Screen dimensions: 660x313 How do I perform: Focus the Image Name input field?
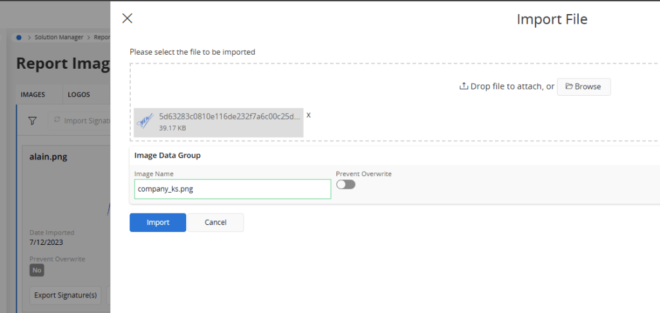tap(232, 189)
